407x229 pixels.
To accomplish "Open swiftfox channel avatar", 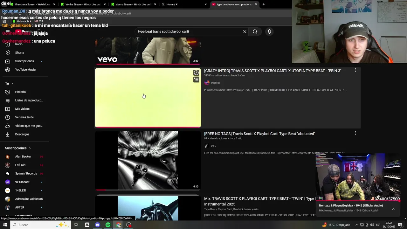I will (207, 83).
